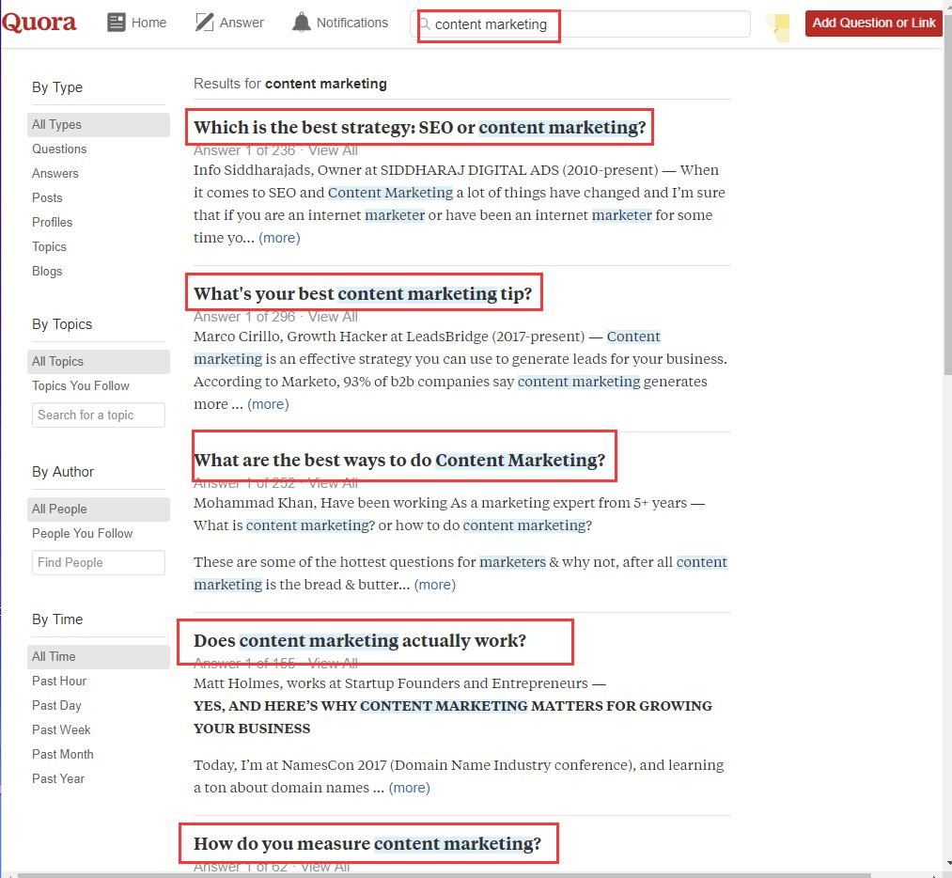The image size is (952, 878).
Task: Expand (more) on the Matt Holmes answer
Action: click(409, 788)
